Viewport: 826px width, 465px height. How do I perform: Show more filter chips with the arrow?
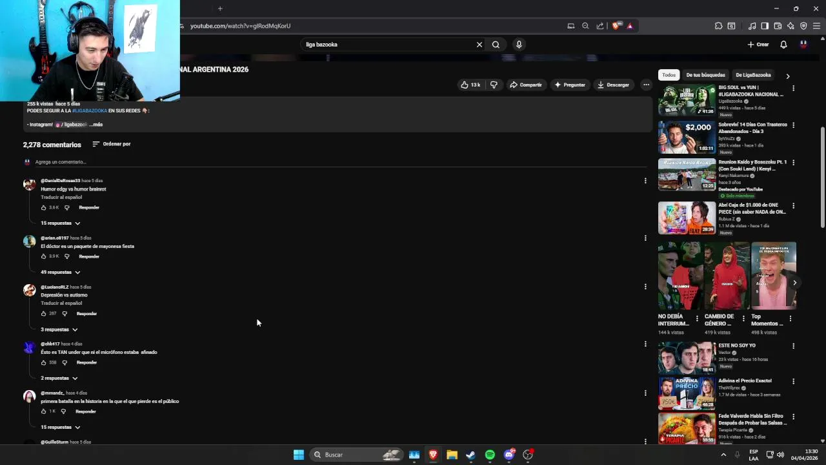787,76
